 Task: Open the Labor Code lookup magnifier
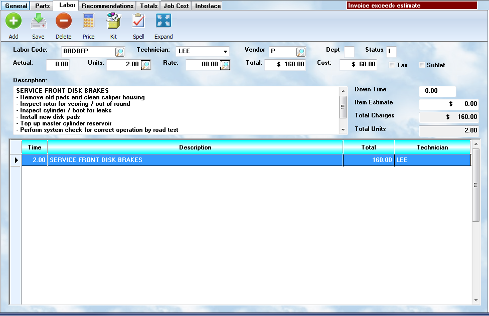click(x=120, y=52)
